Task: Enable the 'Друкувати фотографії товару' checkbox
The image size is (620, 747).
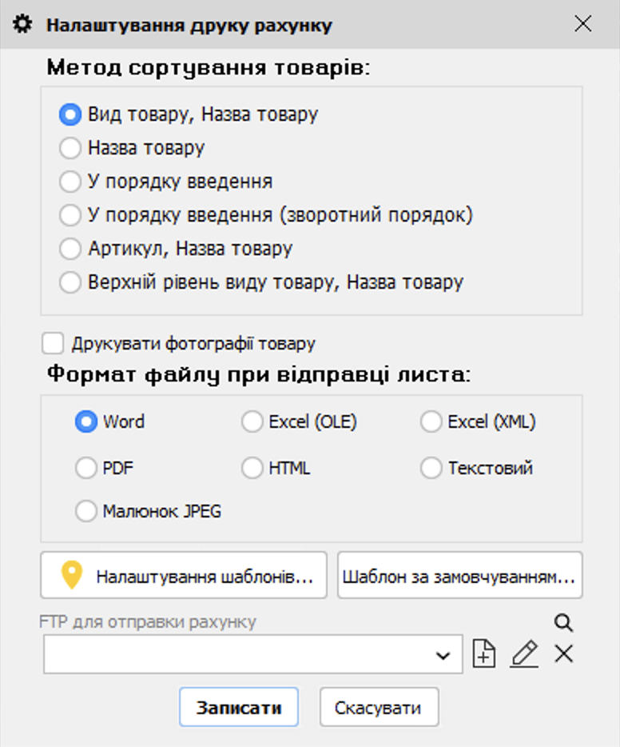Action: [53, 342]
